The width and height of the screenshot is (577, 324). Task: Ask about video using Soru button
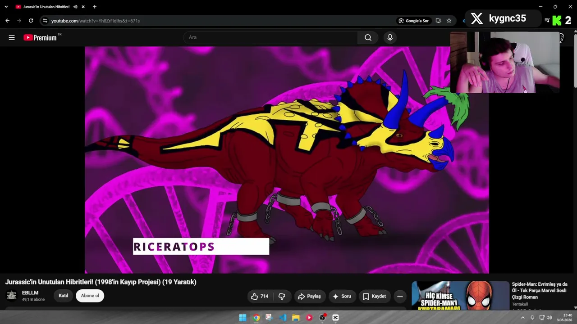pos(342,296)
